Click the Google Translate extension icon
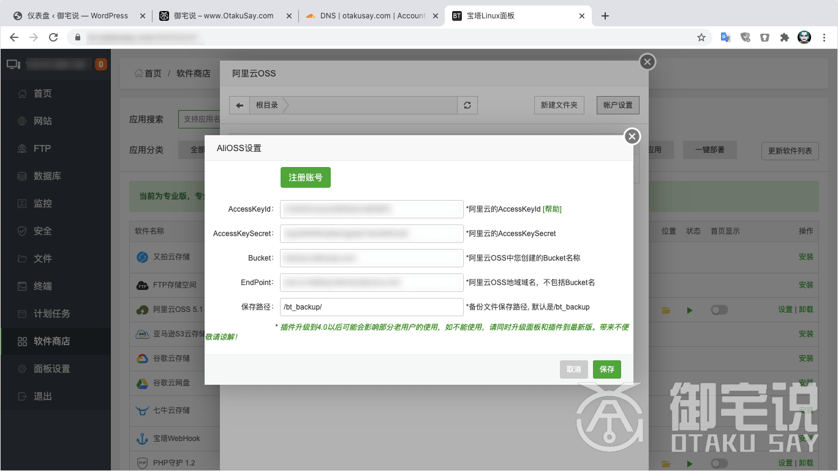This screenshot has height=471, width=838. click(x=725, y=37)
